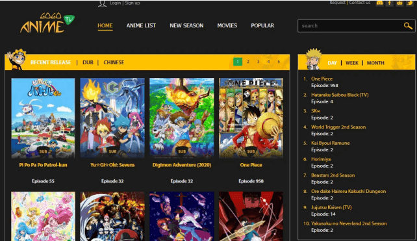Image resolution: width=417 pixels, height=241 pixels.
Task: Open the pink magical girls poster thumbnail
Action: tap(43, 216)
